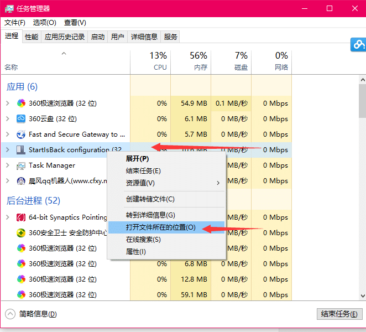Click the 54.9 MB memory cell
The width and height of the screenshot is (366, 332).
[191, 103]
